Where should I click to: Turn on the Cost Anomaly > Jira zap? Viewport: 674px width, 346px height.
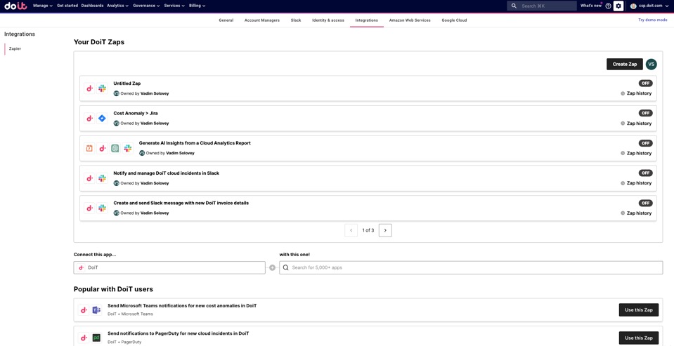click(644, 113)
